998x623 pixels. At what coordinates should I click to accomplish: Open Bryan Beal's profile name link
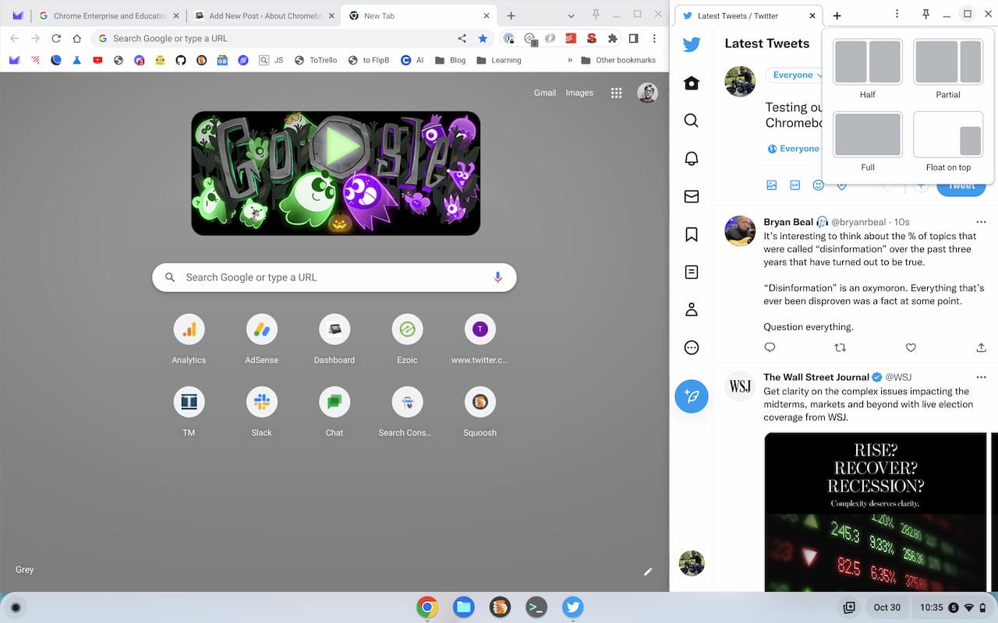pos(788,222)
